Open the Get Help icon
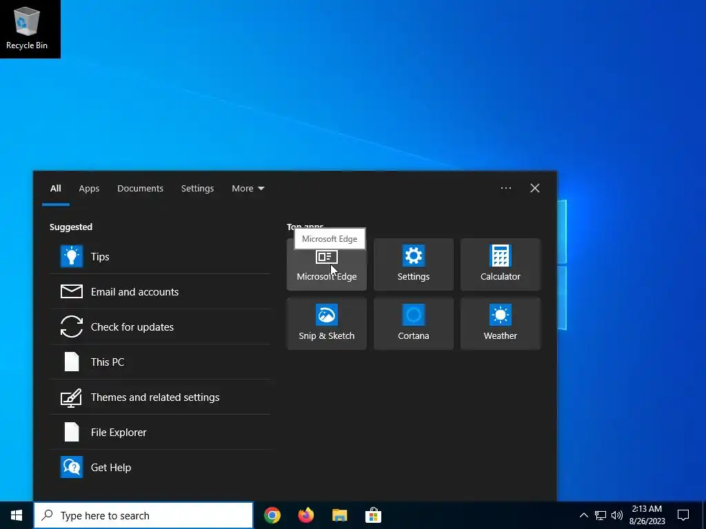706x529 pixels. pyautogui.click(x=72, y=467)
